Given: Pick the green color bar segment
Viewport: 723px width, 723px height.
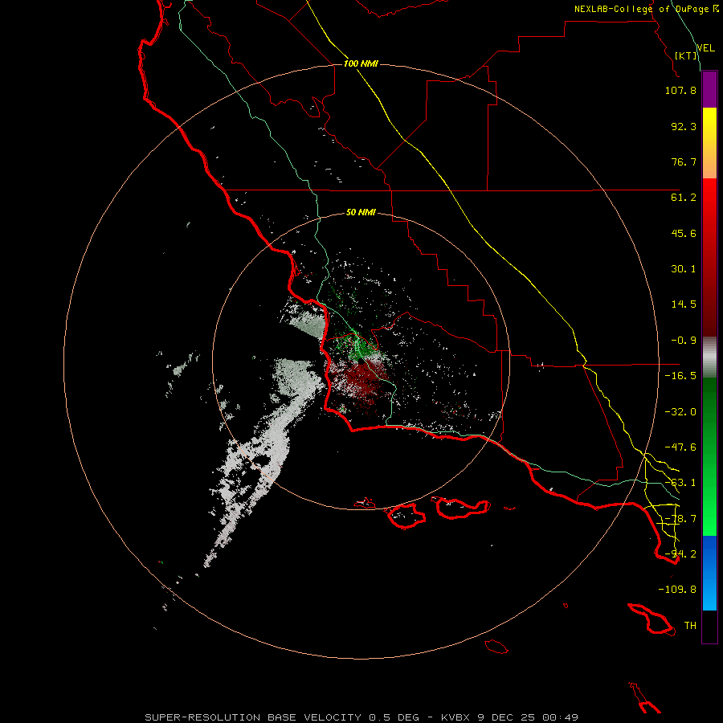Looking at the screenshot, I should pos(709,456).
